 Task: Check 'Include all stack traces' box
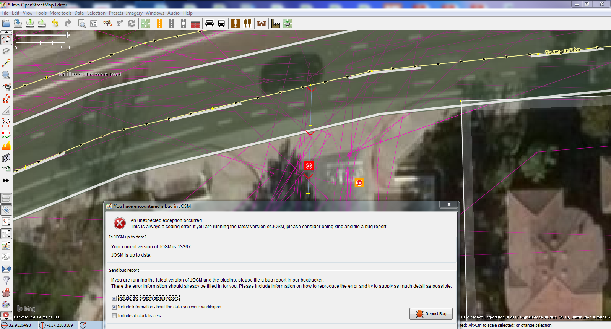pos(114,316)
